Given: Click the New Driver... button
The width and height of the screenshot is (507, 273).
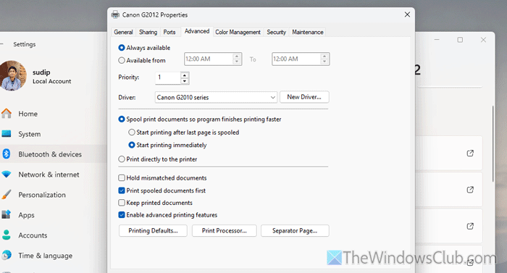Looking at the screenshot, I should (304, 97).
